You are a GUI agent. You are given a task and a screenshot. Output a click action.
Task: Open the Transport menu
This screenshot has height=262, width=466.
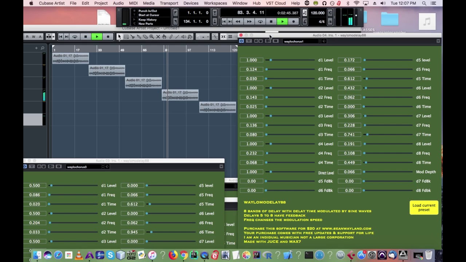pyautogui.click(x=169, y=3)
